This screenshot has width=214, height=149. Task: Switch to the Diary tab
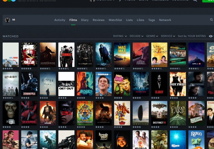pos(85,20)
